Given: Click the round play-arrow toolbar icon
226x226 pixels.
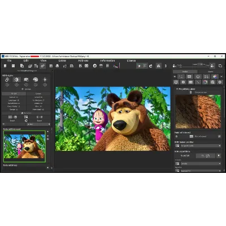Looking at the screenshot, I should [95, 66].
